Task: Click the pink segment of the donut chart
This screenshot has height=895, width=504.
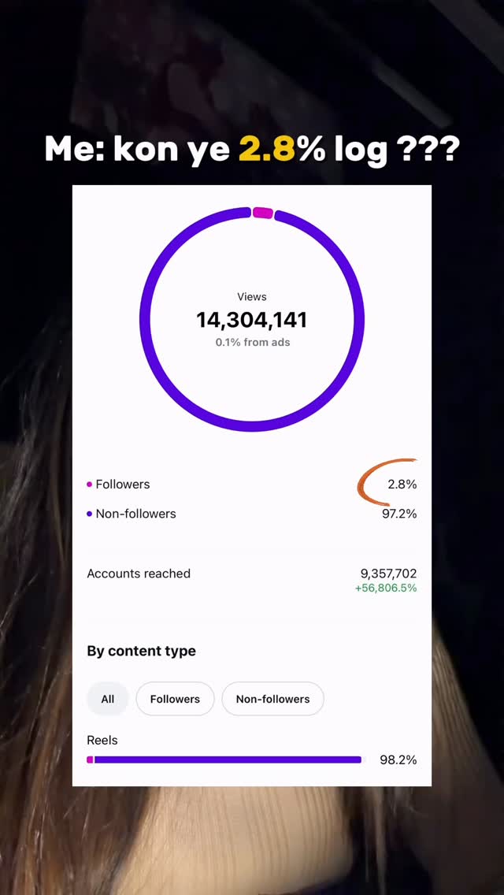Action: tap(263, 213)
